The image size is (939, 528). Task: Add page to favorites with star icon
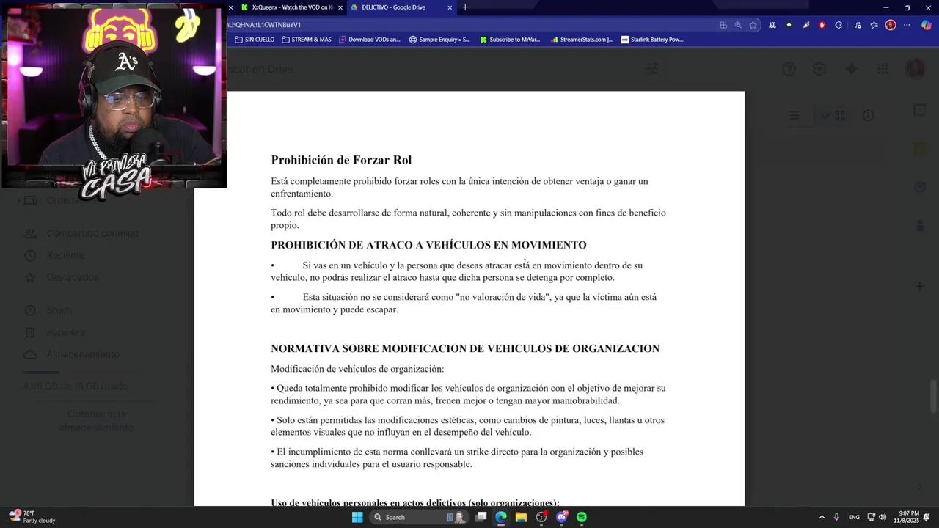[x=753, y=25]
